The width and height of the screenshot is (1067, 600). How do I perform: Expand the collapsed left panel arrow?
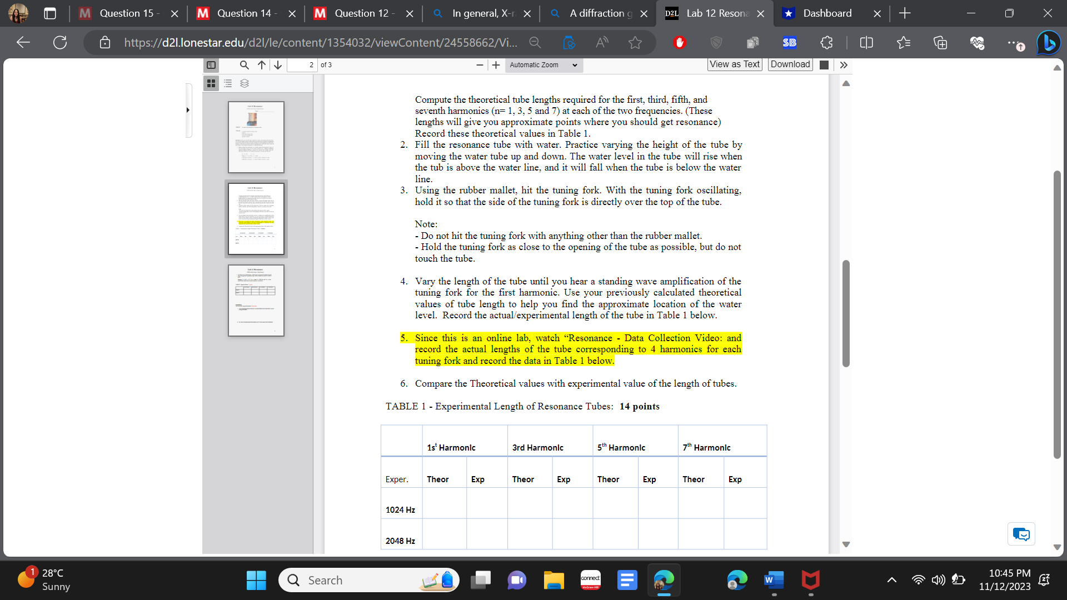[x=188, y=110]
